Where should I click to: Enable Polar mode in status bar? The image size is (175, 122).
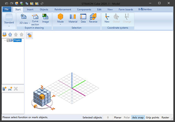coord(127,117)
